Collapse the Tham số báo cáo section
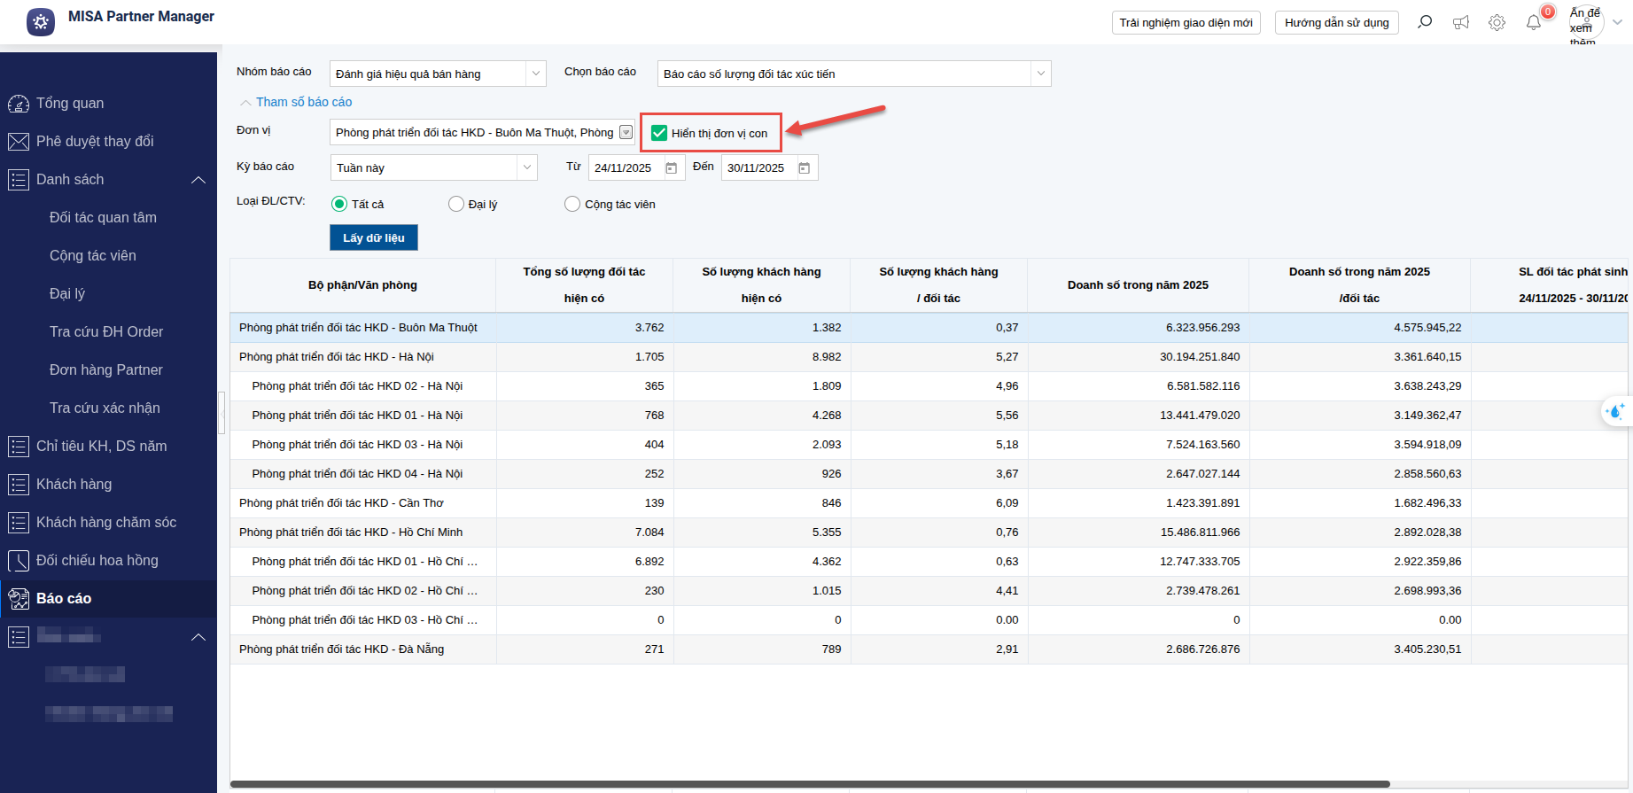The image size is (1633, 793). [296, 103]
